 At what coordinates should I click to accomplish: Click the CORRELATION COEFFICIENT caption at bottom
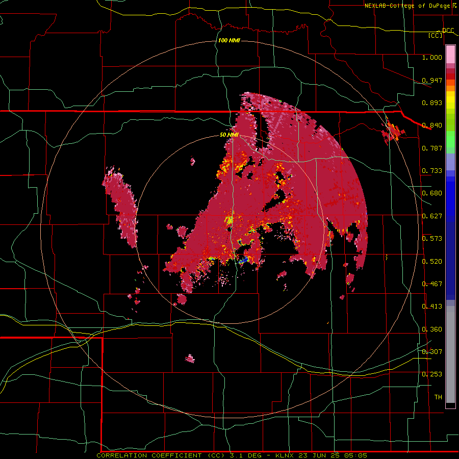232,455
